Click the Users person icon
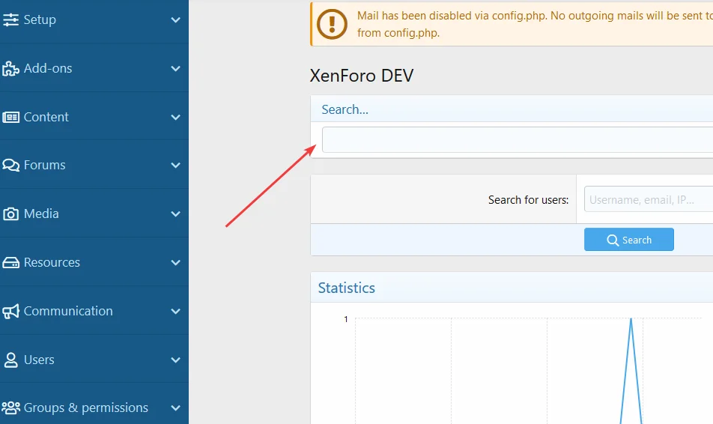The height and width of the screenshot is (424, 713). pos(10,360)
